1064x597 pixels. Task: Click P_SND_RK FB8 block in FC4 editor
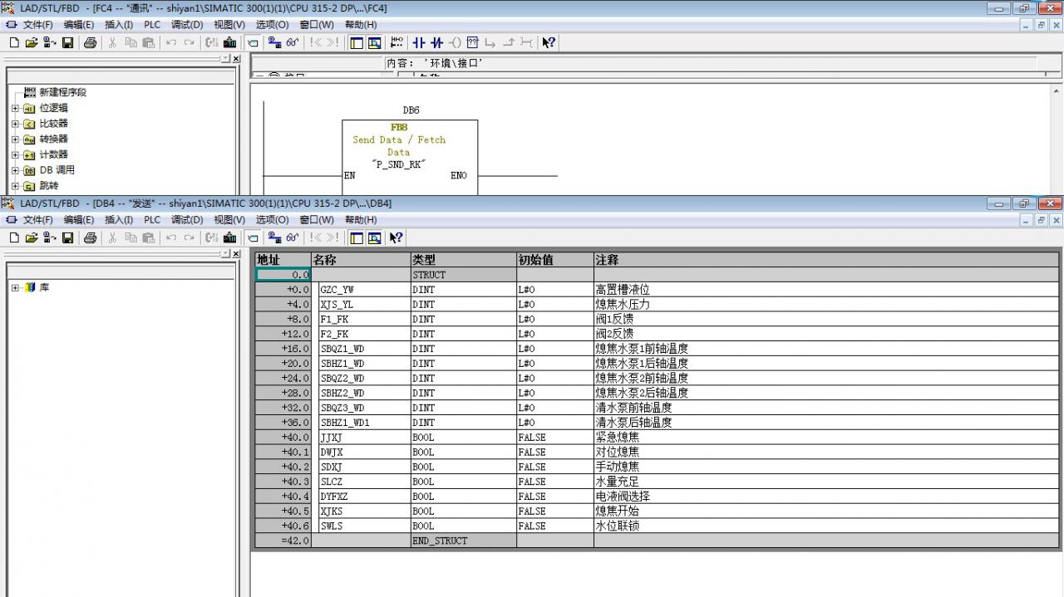(x=410, y=157)
